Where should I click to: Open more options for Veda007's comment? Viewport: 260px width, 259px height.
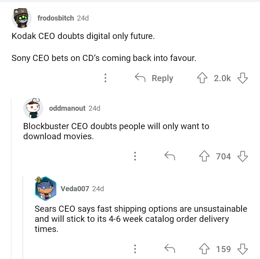tap(135, 249)
